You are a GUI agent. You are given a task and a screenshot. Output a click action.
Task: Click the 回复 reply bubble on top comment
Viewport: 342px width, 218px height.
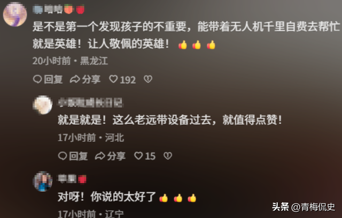(x=48, y=79)
